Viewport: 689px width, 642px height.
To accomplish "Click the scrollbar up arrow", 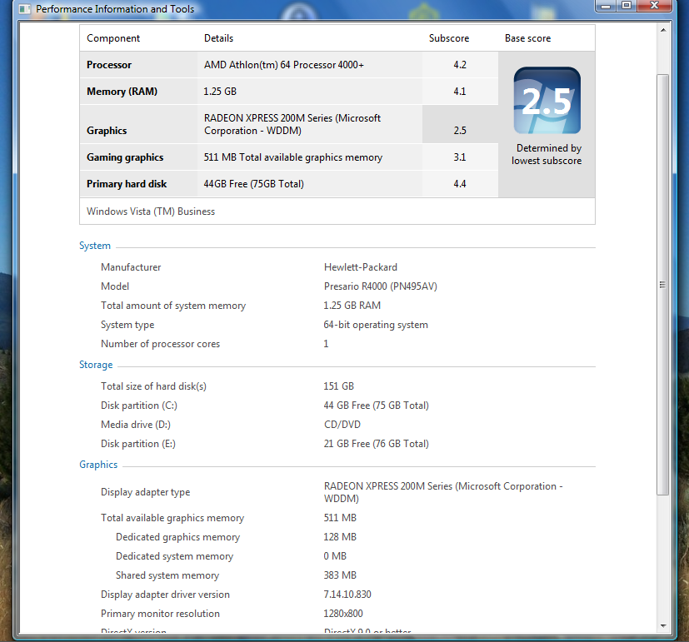I will tap(663, 30).
